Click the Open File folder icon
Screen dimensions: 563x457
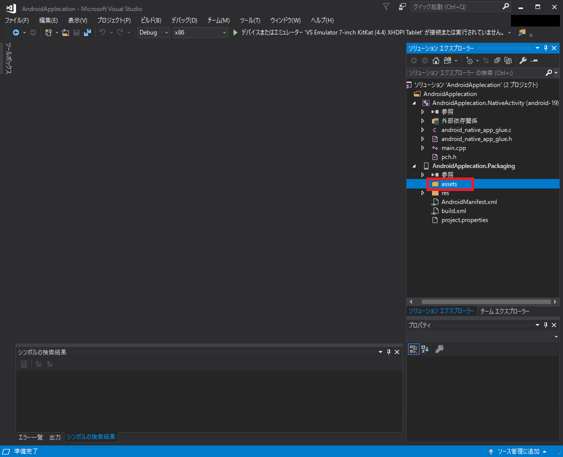65,32
